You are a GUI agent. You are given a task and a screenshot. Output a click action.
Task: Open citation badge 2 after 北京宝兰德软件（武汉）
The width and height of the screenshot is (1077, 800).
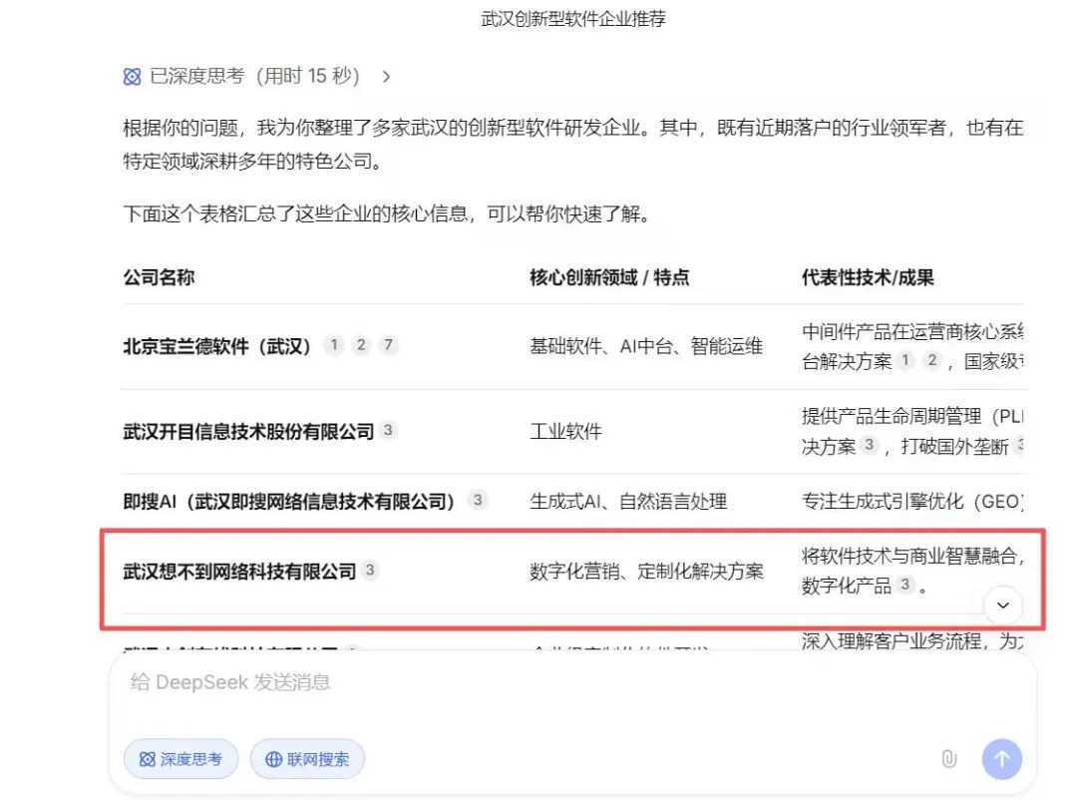(361, 344)
